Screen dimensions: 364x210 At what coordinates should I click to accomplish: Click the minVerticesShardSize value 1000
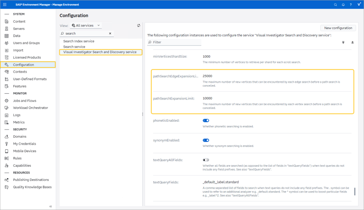pos(206,56)
